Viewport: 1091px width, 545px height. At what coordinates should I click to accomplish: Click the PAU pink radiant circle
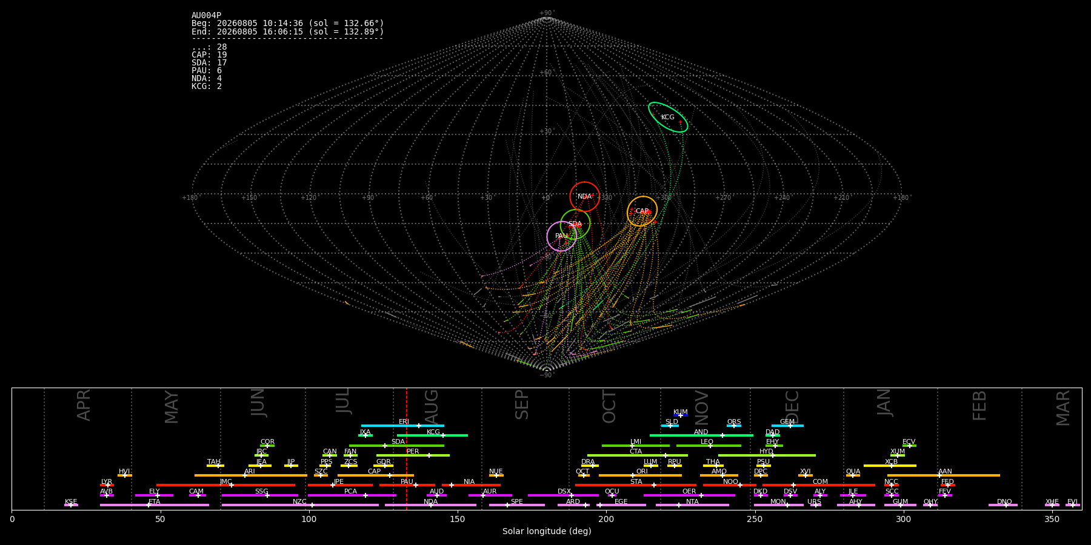[562, 236]
